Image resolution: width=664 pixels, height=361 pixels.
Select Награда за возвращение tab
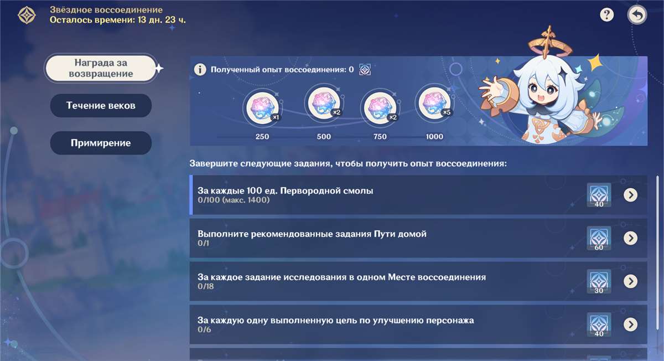click(x=101, y=68)
